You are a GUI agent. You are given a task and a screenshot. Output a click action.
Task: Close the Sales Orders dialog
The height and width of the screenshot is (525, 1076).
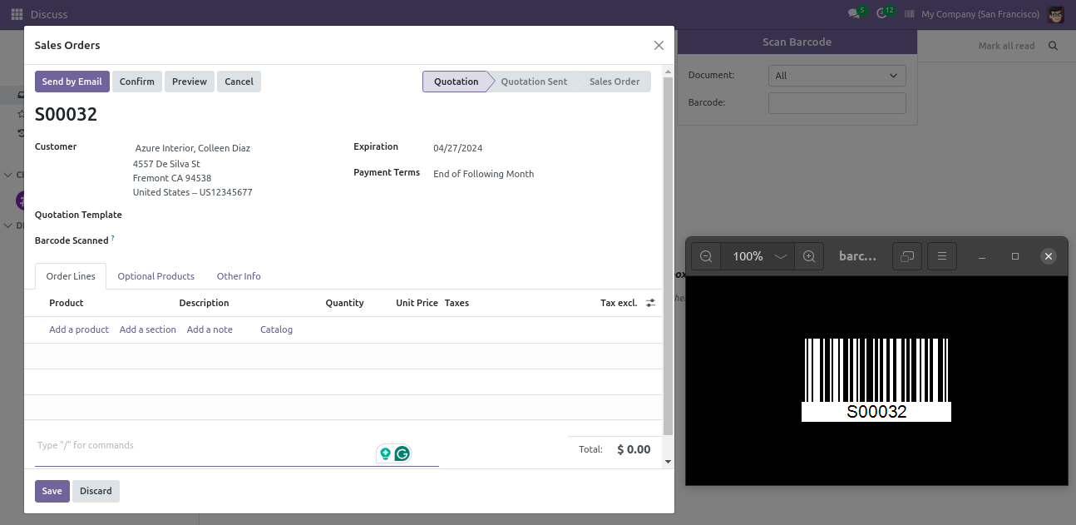659,46
